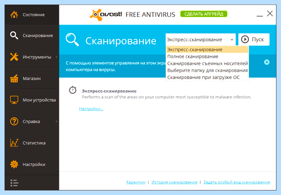The image size is (281, 195).
Task: Select the Состояние label in sidebar
Action: (34, 15)
